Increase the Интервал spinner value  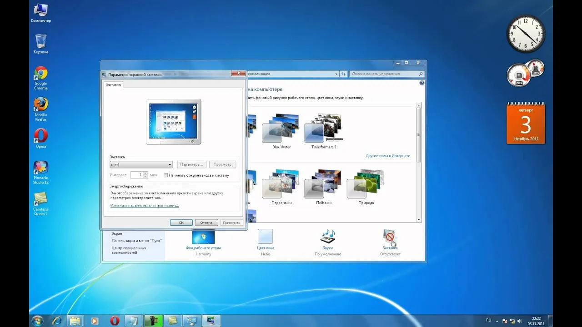tap(145, 173)
